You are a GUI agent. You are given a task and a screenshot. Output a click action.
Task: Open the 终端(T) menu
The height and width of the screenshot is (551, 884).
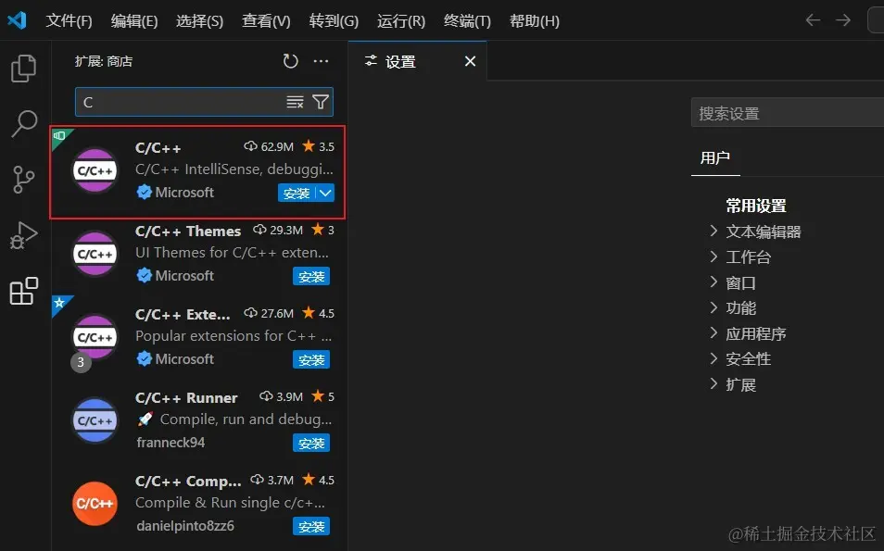point(467,21)
